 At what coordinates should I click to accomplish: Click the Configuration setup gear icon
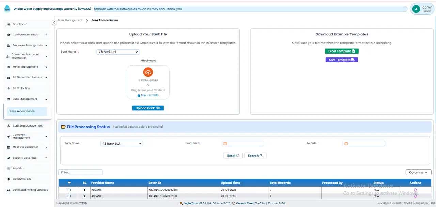[x=9, y=35]
